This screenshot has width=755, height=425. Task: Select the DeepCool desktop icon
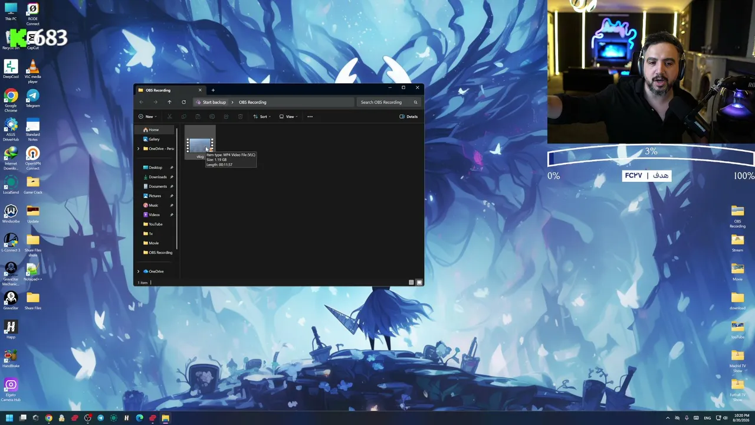(x=11, y=70)
